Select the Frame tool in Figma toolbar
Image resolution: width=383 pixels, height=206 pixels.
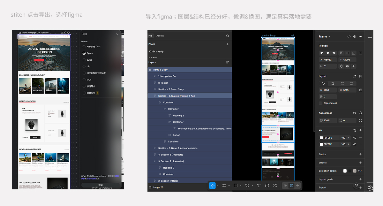224,186
